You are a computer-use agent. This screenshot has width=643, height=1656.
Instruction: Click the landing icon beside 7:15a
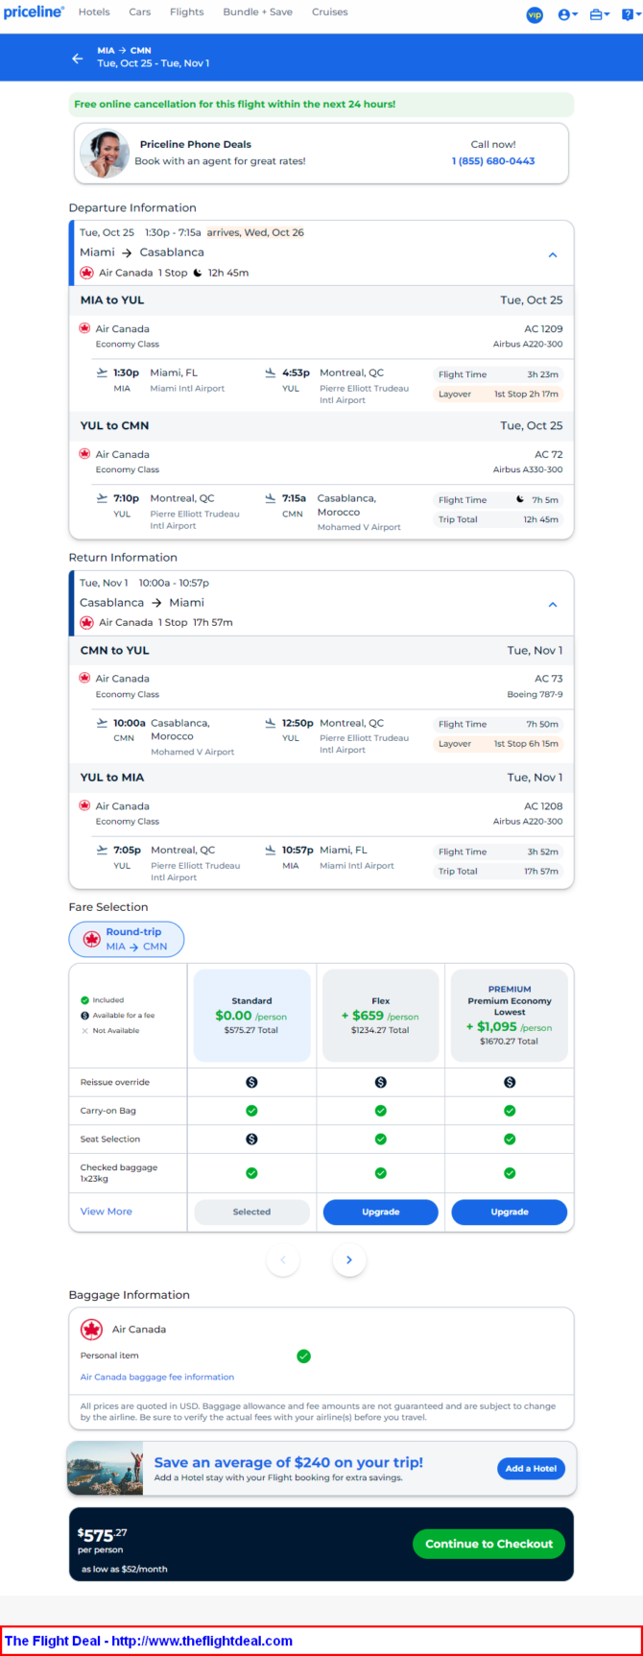[x=271, y=498]
